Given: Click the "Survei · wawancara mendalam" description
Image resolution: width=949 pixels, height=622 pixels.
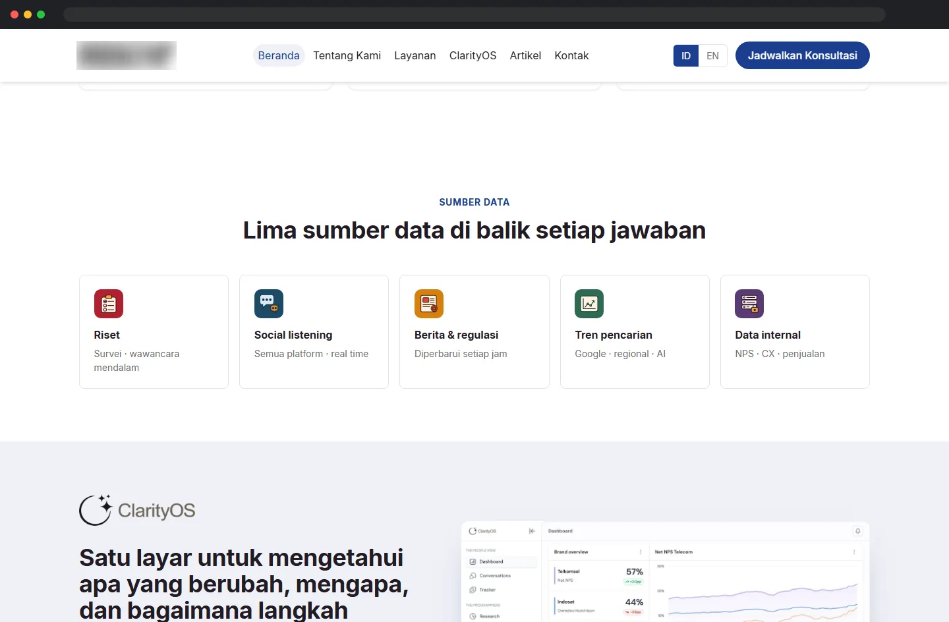Looking at the screenshot, I should 136,360.
